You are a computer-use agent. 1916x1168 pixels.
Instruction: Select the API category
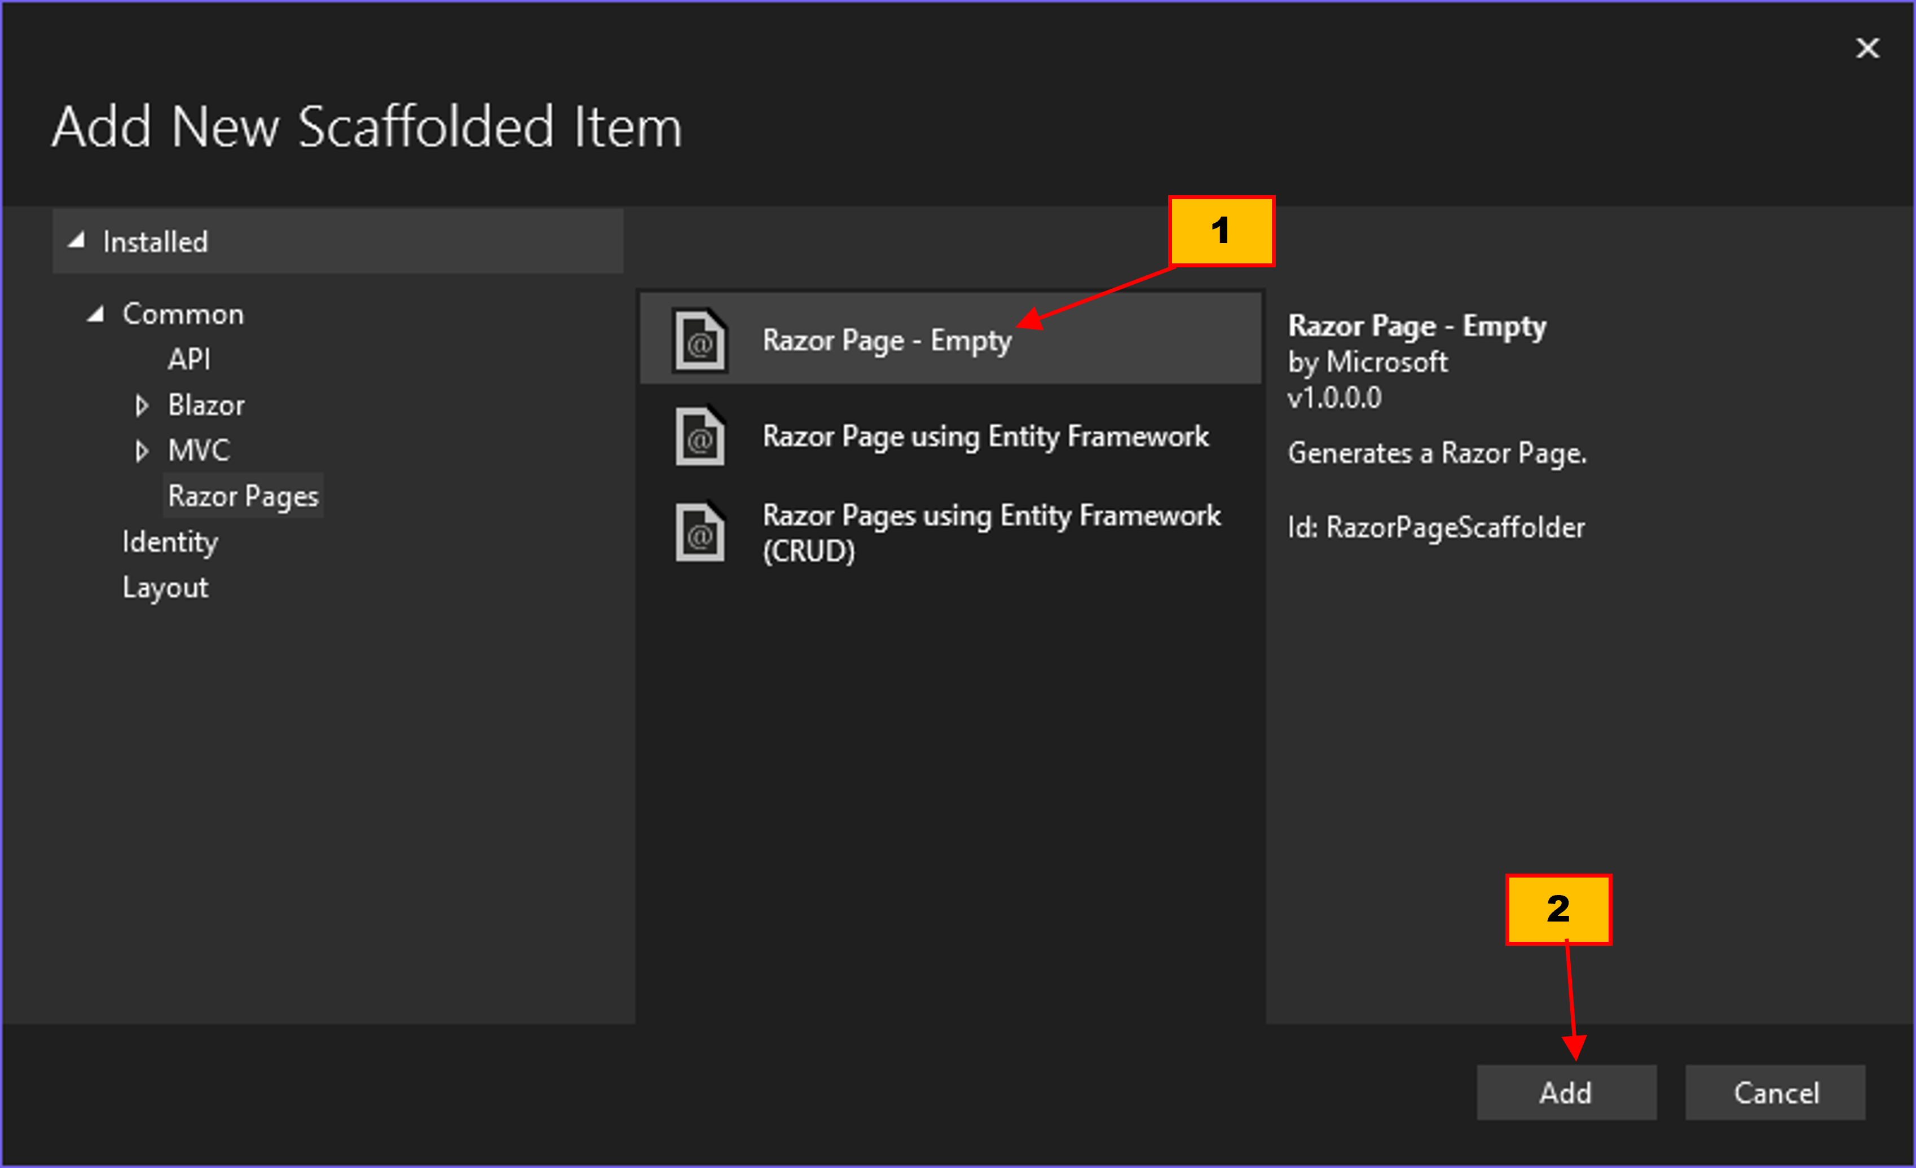click(189, 359)
